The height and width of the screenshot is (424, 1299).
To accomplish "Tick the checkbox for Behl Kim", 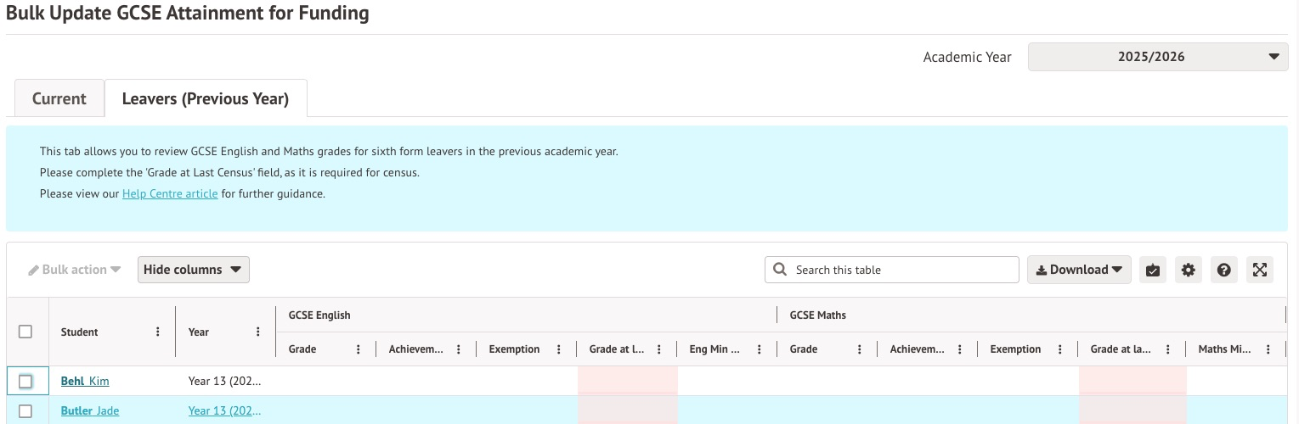I will (25, 382).
